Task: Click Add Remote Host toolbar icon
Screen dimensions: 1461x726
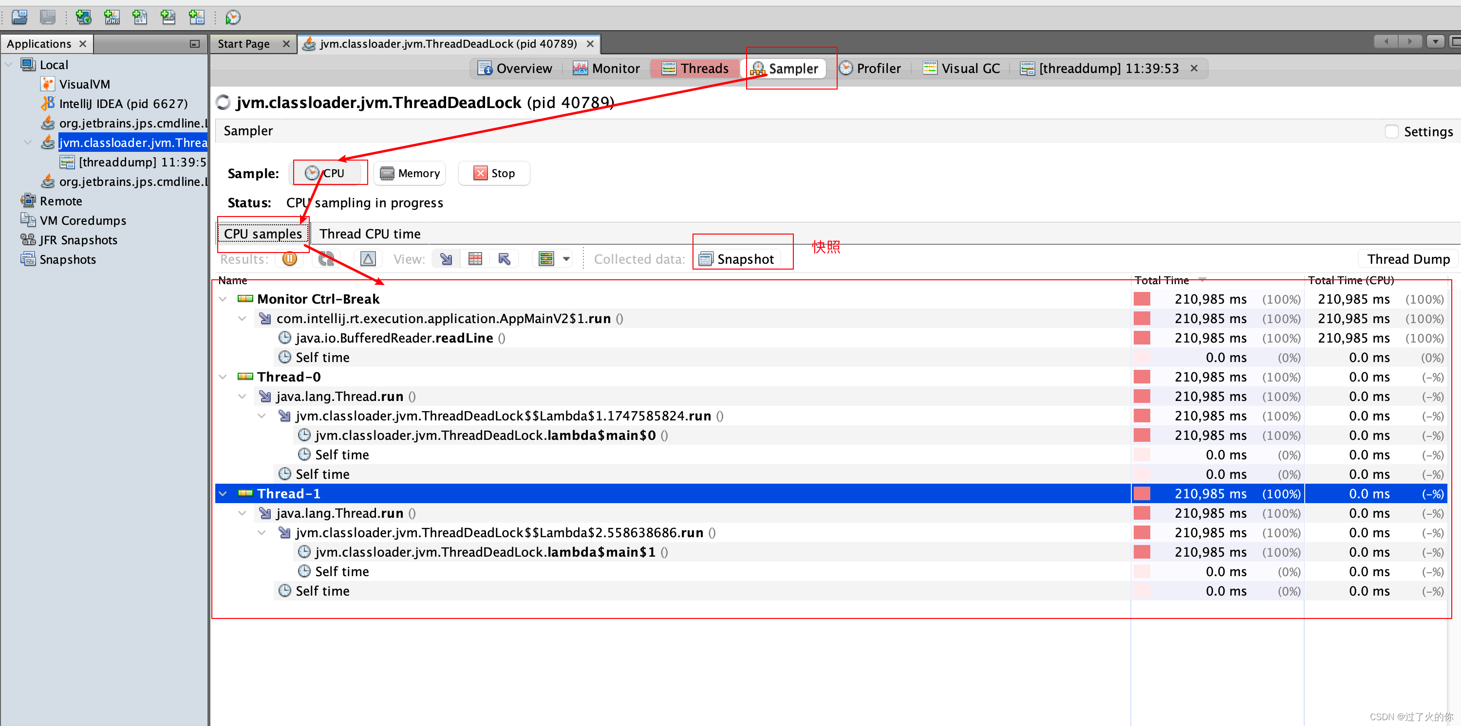Action: [83, 17]
